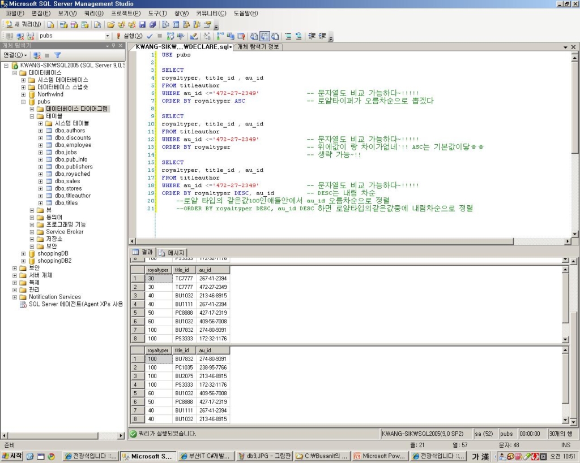Viewport: 580px width, 463px height.
Task: Expand the dbo.authors table node
Action: (x=40, y=131)
